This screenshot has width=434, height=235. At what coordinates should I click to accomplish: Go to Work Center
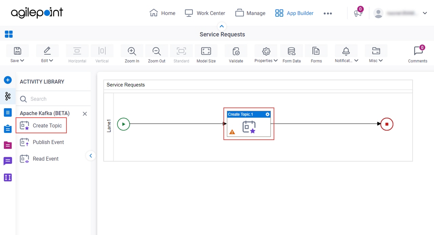(x=205, y=13)
